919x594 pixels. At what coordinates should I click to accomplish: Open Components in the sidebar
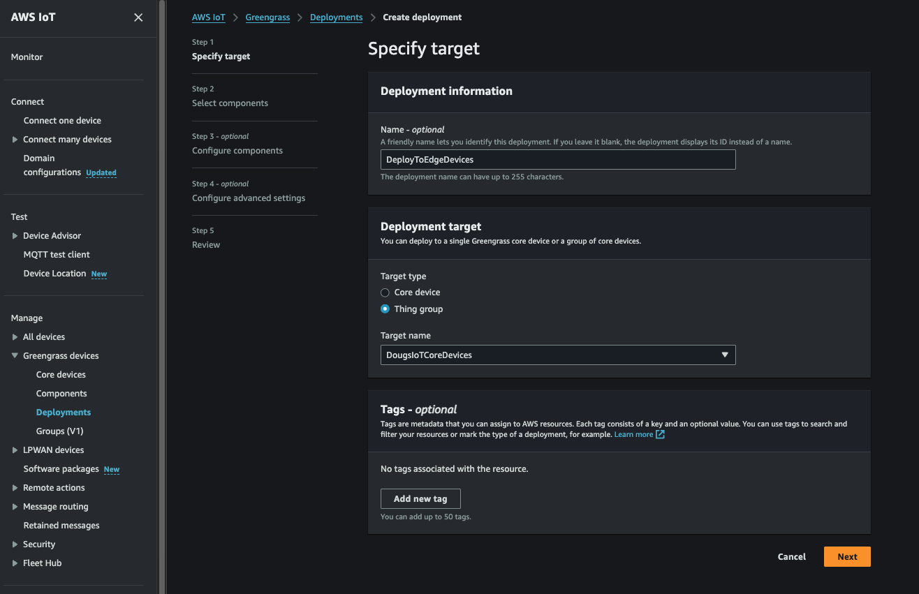61,394
